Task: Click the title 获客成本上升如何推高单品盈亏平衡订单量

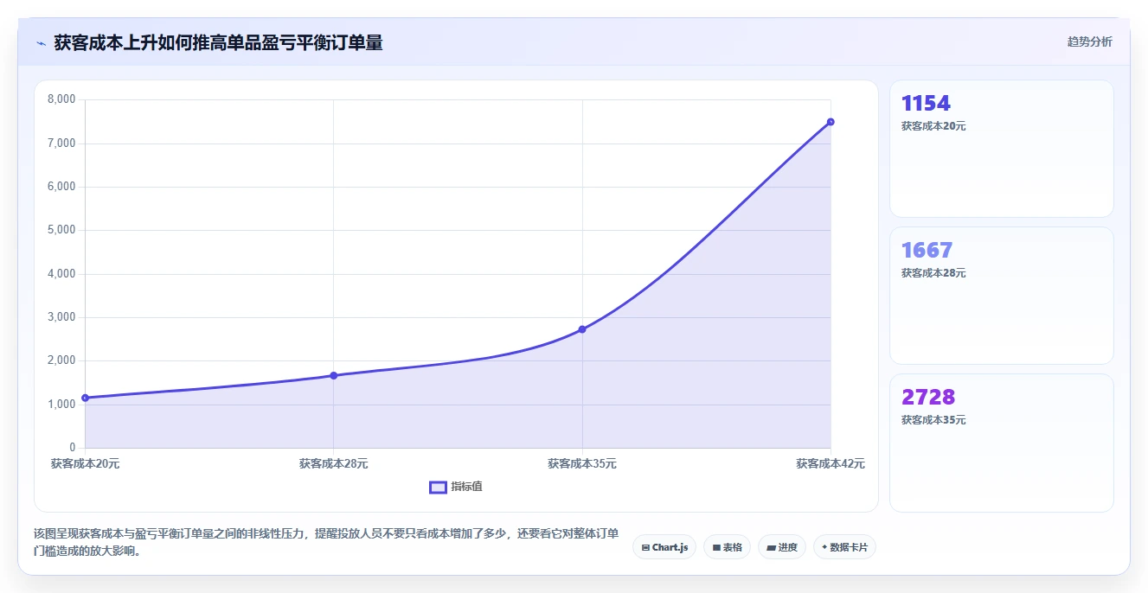Action: point(218,42)
